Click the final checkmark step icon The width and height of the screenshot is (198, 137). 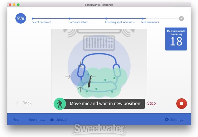[x=181, y=18]
